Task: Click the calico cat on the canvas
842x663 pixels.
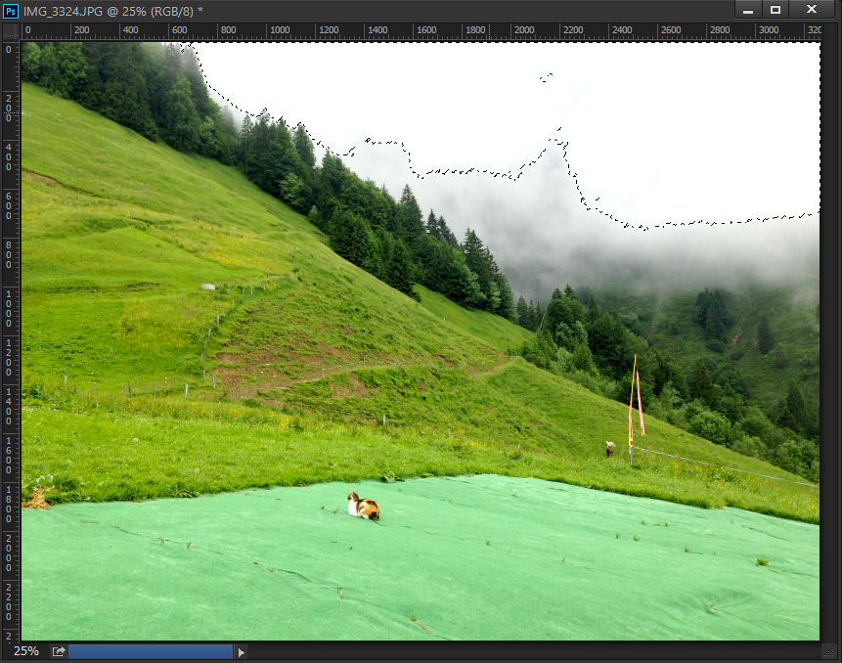Action: [363, 507]
